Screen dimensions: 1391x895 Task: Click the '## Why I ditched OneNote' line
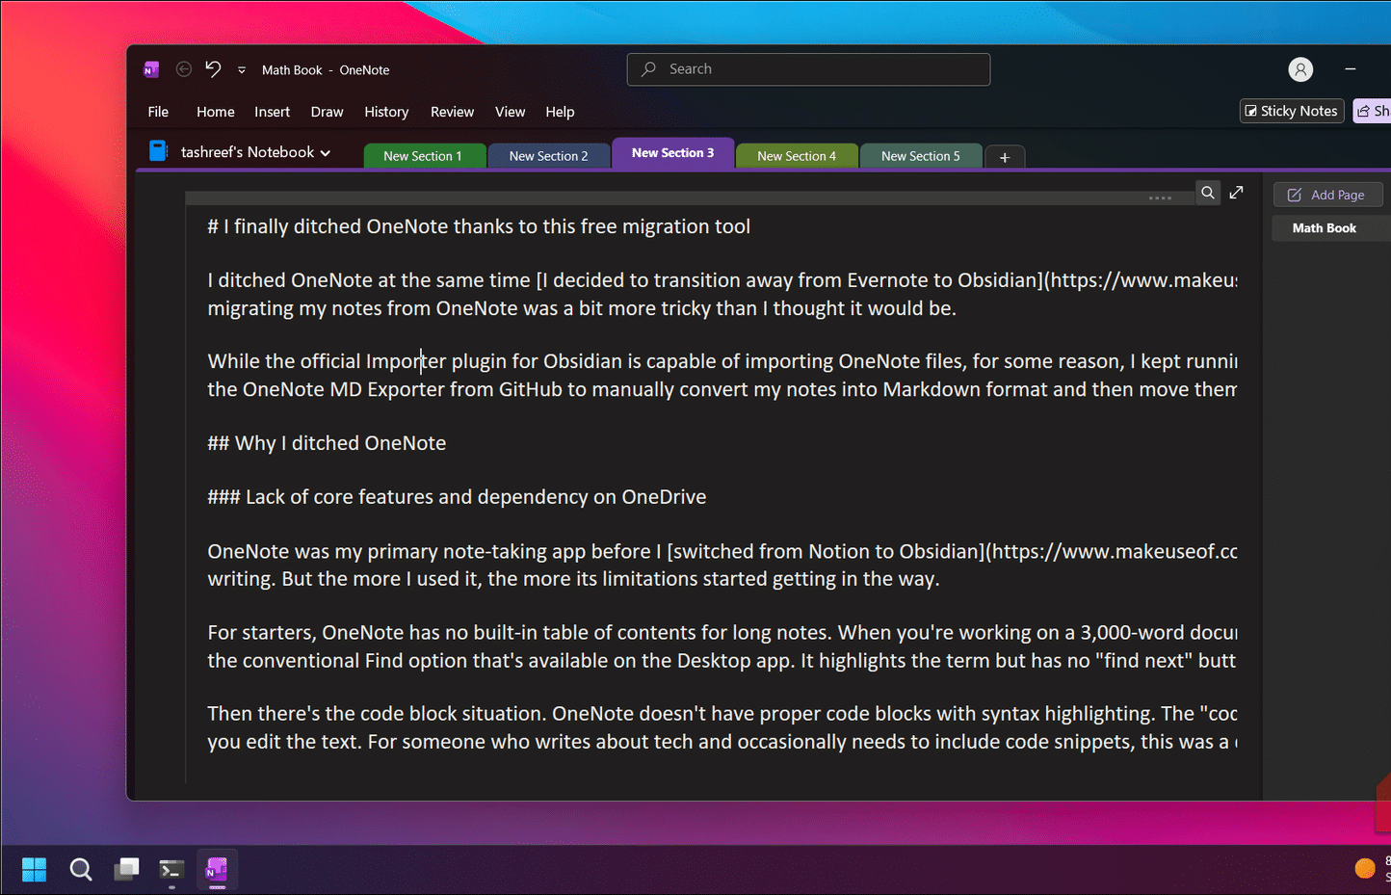click(327, 443)
